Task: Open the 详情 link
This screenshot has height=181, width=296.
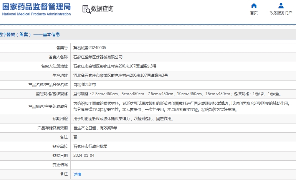Action: (77, 174)
